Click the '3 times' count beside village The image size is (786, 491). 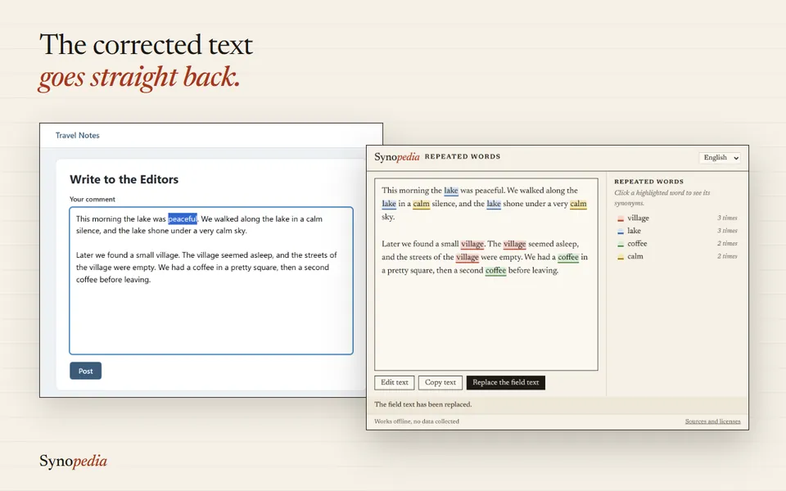coord(727,218)
